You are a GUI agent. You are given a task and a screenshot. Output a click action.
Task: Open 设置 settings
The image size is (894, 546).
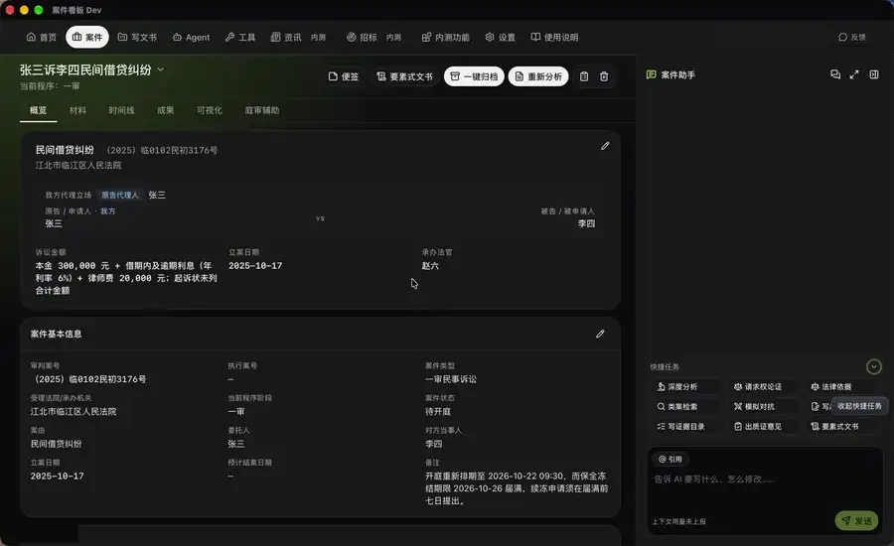[x=500, y=37]
